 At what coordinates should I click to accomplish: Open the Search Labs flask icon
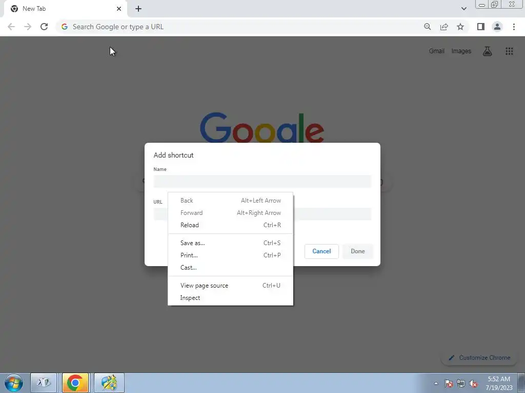click(487, 51)
